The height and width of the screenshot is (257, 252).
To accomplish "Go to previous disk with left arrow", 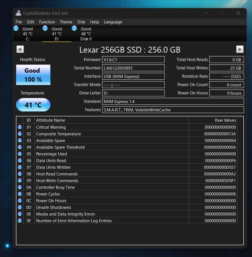I will pyautogui.click(x=20, y=49).
